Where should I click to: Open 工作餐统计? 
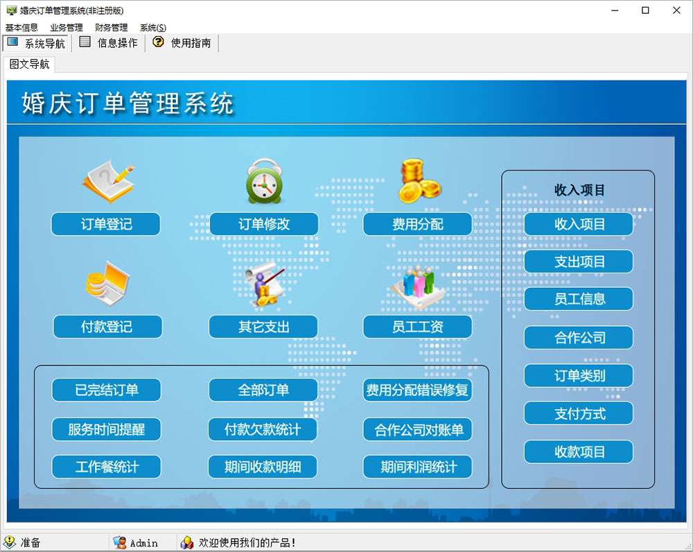(107, 467)
